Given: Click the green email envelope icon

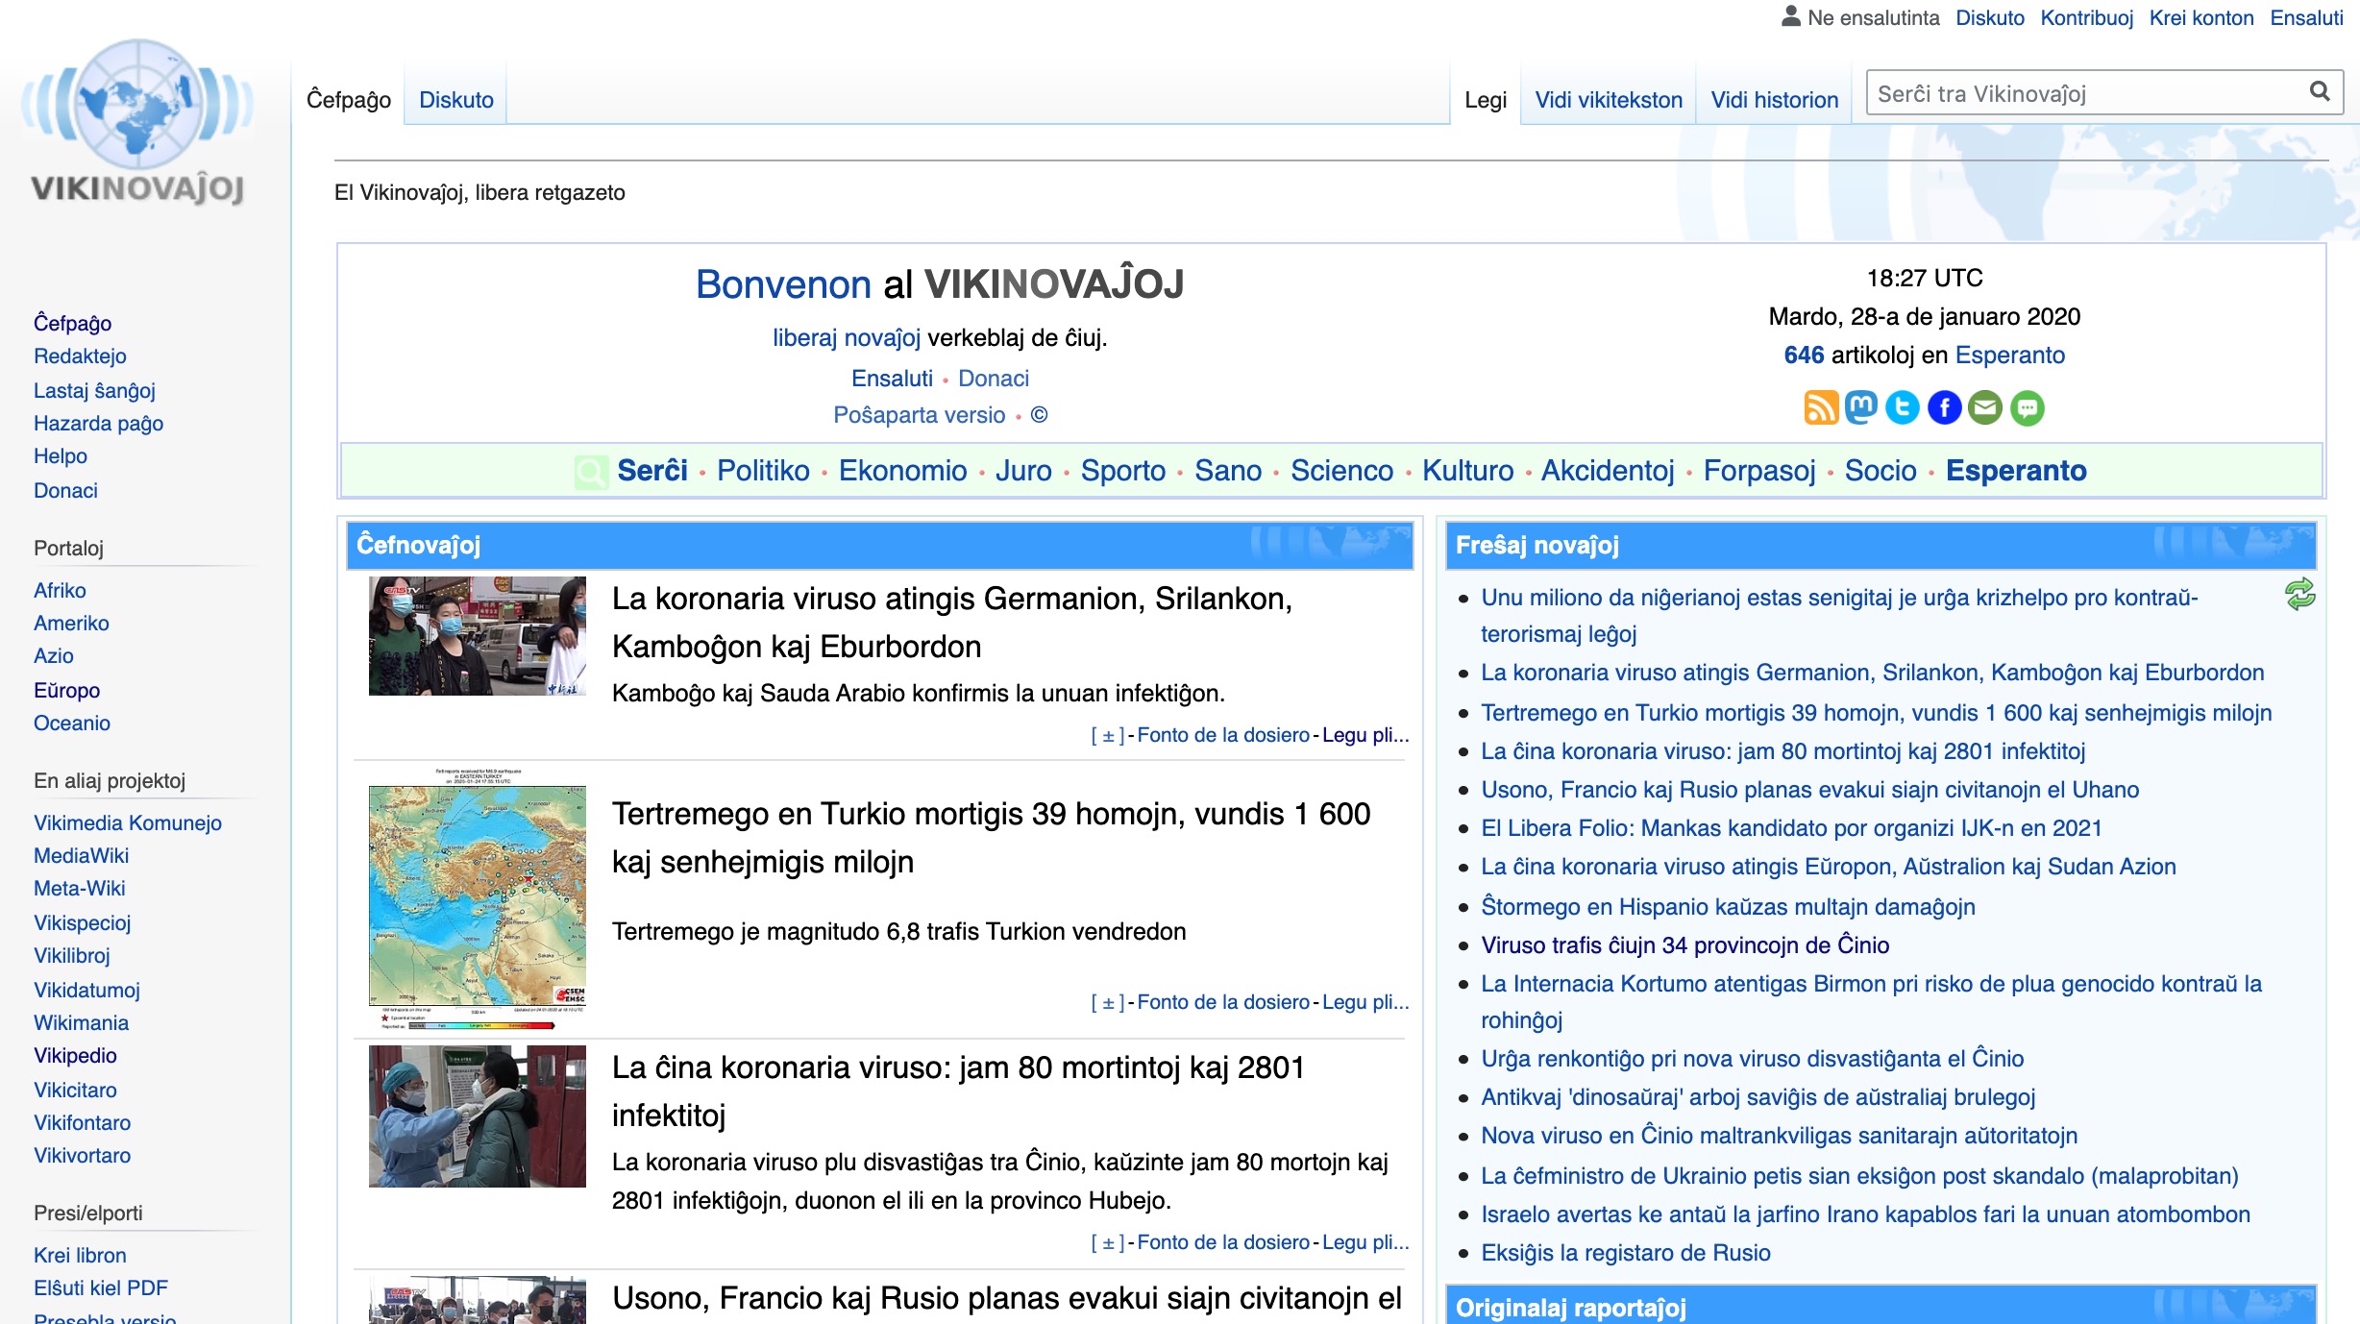Looking at the screenshot, I should [x=1985, y=408].
